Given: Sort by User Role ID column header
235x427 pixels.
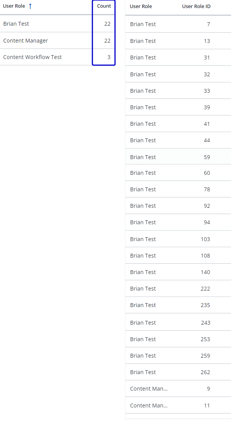Looking at the screenshot, I should pos(196,6).
